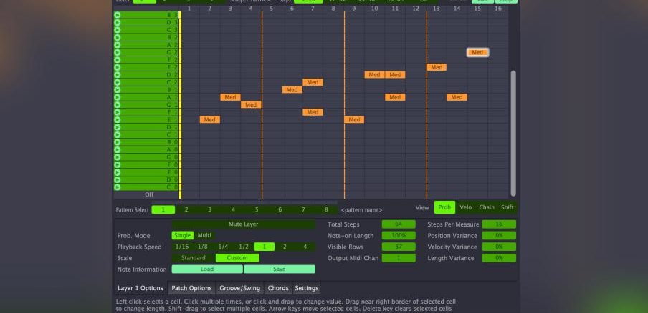Viewport: 648px width, 313px height.
Task: Audition note C 3 with its play icon
Action: coord(118,29)
